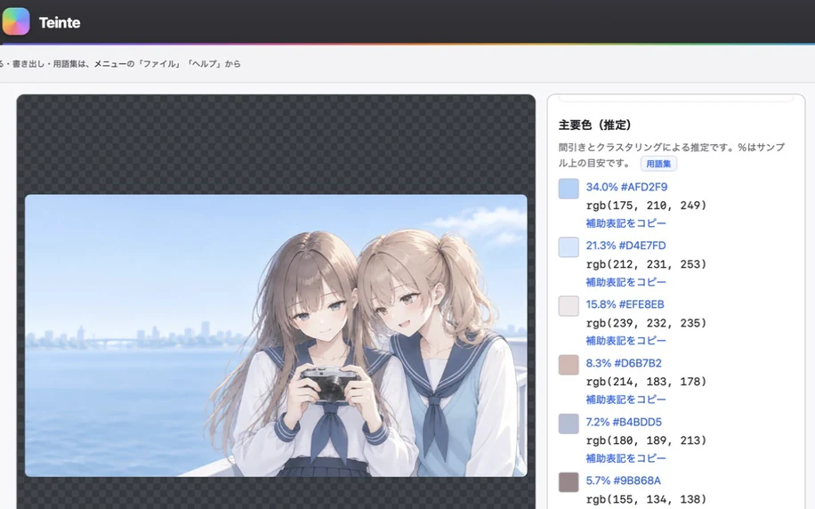Viewport: 815px width, 509px height.
Task: Click the rgb(214, 183, 178) value
Action: coord(646,382)
